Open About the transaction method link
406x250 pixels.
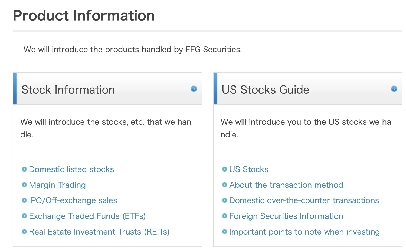[x=286, y=185]
